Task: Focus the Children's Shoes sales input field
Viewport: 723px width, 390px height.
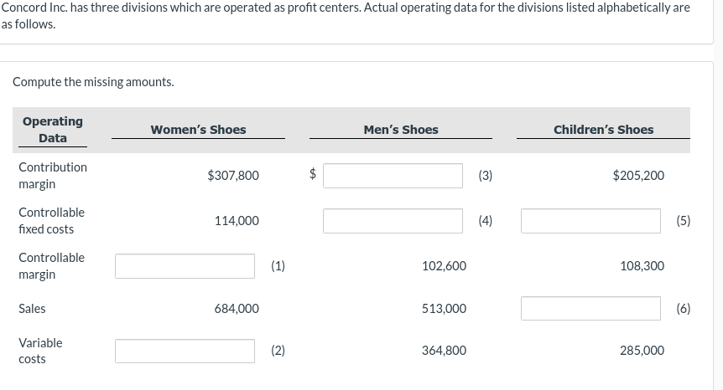Action: [590, 308]
